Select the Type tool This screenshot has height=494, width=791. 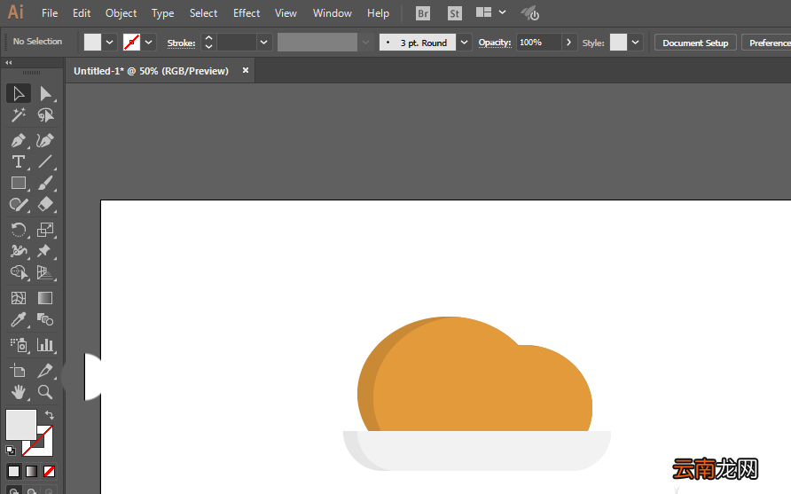click(x=19, y=161)
